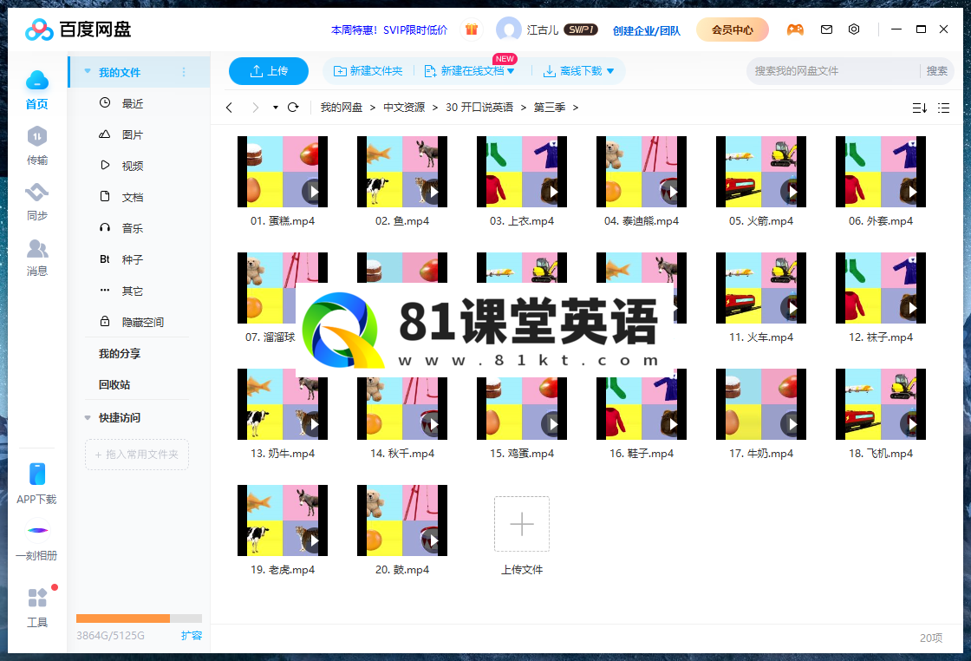Open the navigation history dropdown arrow

pos(276,108)
